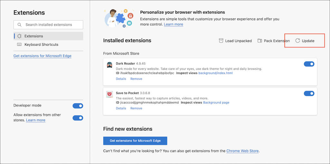Remove the Save to Pocket extension
330x164 pixels.
pos(136,108)
